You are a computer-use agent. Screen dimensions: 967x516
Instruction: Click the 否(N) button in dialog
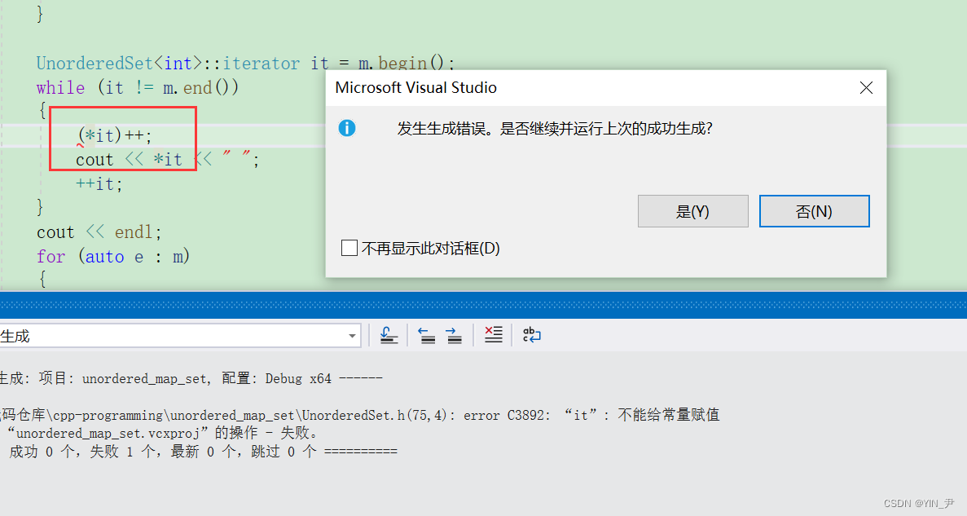[814, 211]
